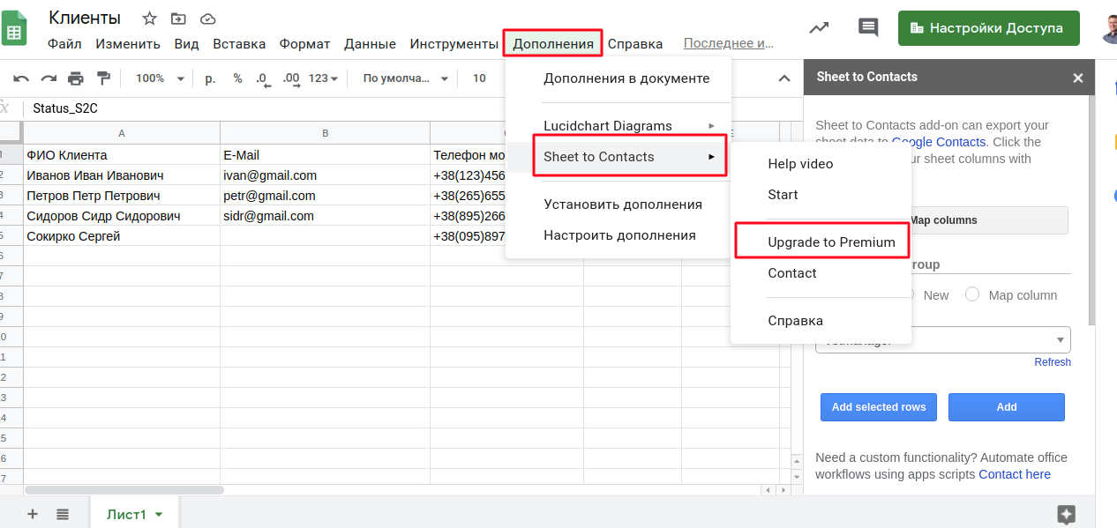Open the Вид menu

[186, 43]
